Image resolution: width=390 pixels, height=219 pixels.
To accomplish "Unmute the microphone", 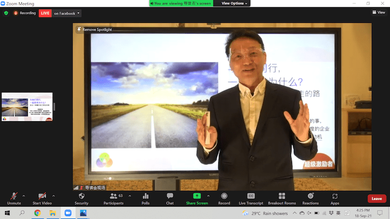I will click(14, 198).
